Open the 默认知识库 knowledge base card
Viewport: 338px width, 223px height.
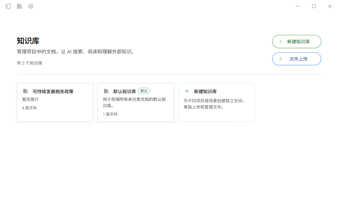(x=136, y=102)
